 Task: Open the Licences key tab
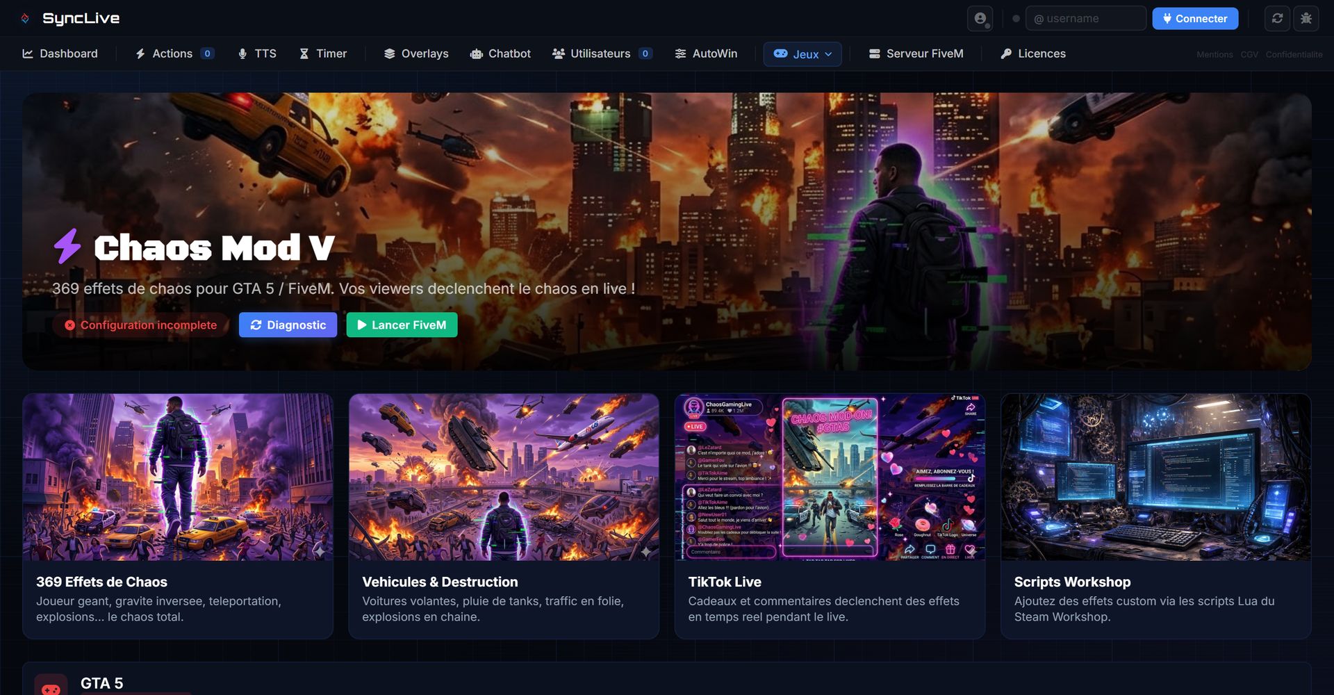pos(1032,54)
